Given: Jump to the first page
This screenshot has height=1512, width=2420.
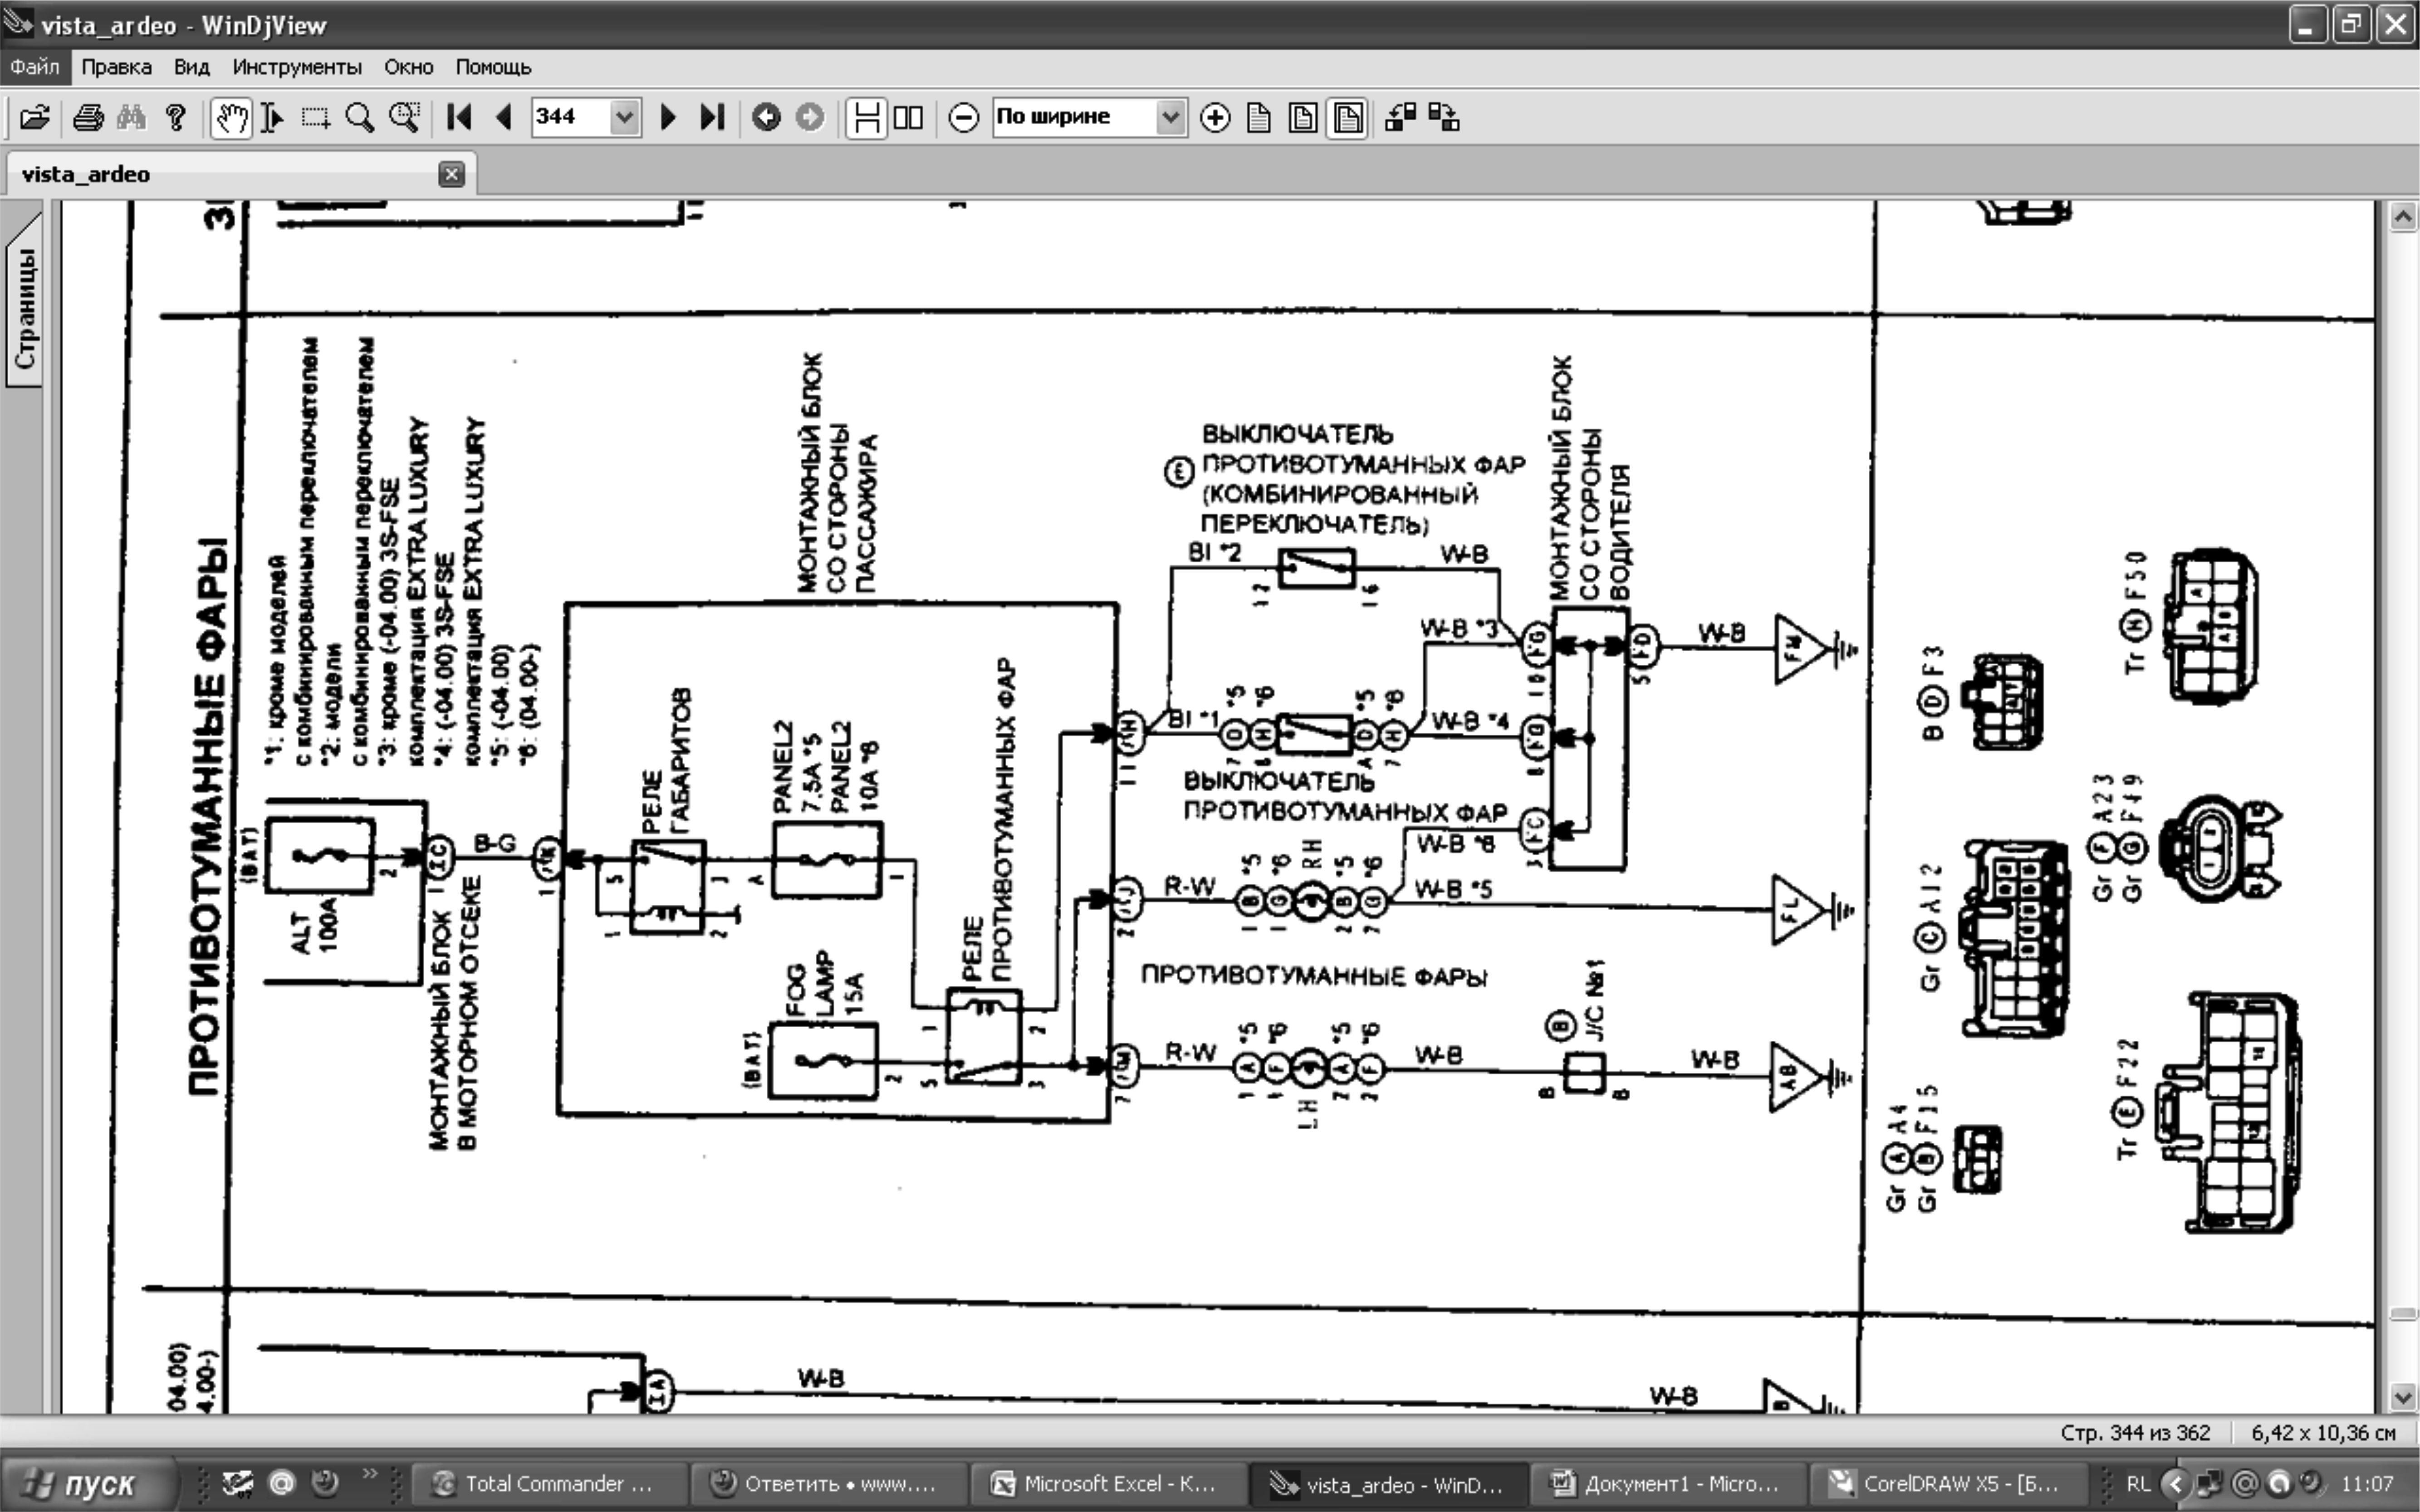Looking at the screenshot, I should pyautogui.click(x=460, y=118).
